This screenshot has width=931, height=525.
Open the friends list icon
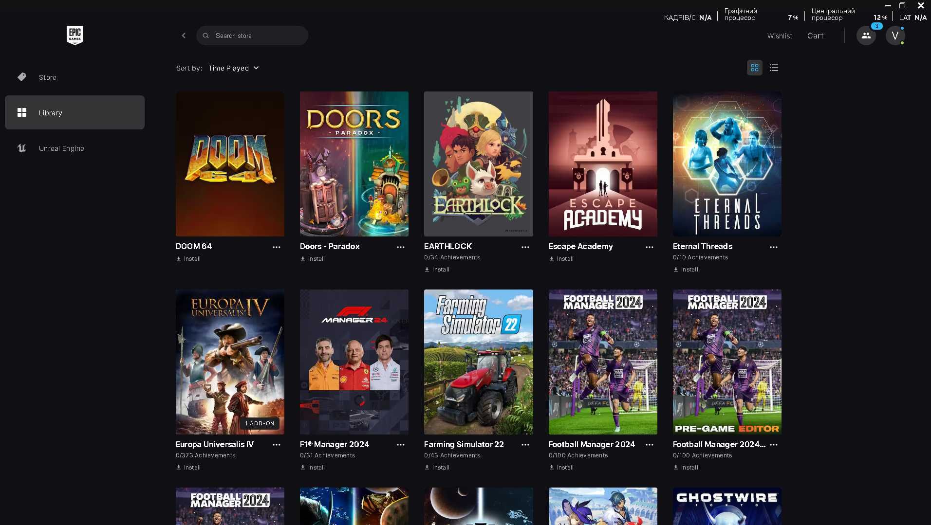coord(866,36)
